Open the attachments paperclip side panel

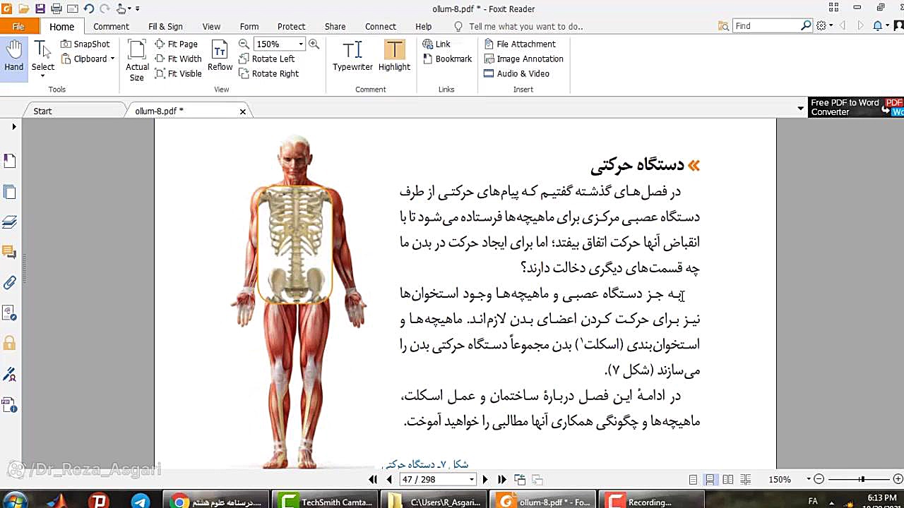coord(10,283)
